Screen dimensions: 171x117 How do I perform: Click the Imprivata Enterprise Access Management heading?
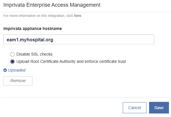click(x=52, y=5)
